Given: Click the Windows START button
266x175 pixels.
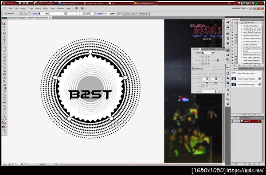Looking at the screenshot, I should pos(8,4).
